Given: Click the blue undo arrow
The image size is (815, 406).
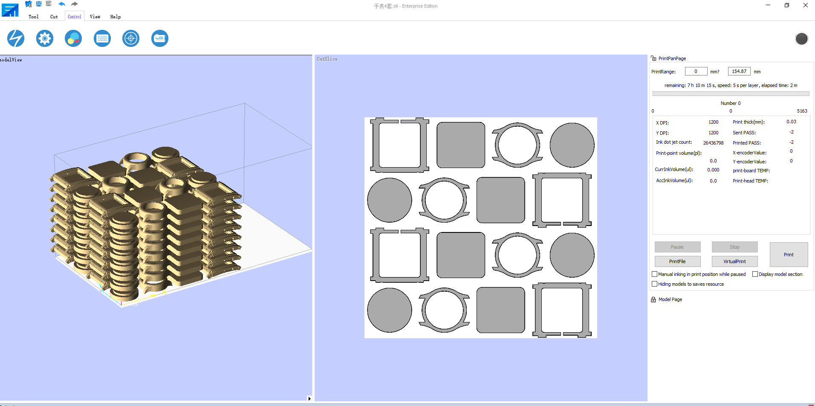Looking at the screenshot, I should pyautogui.click(x=62, y=4).
